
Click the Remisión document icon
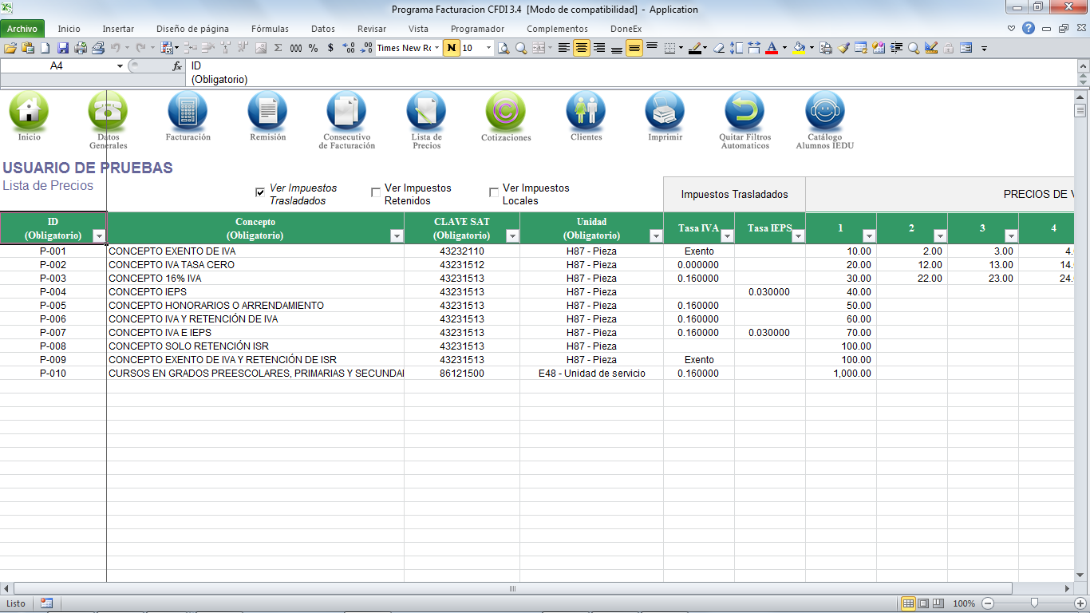click(267, 111)
